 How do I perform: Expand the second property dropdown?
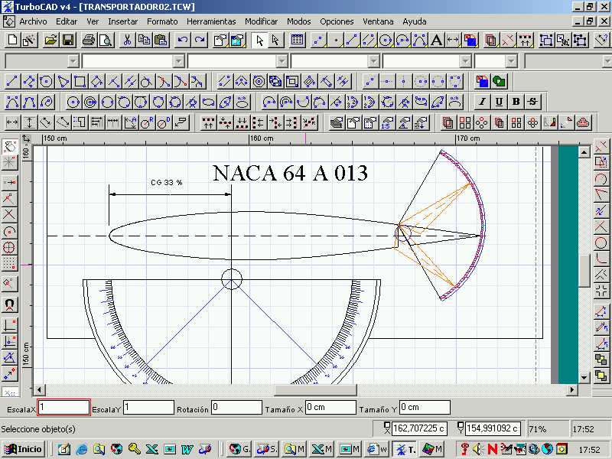click(x=178, y=61)
